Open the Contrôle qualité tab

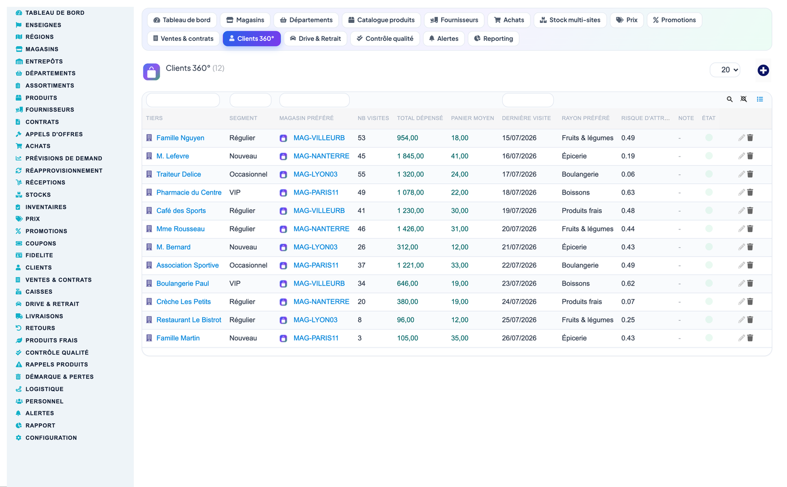coord(385,39)
